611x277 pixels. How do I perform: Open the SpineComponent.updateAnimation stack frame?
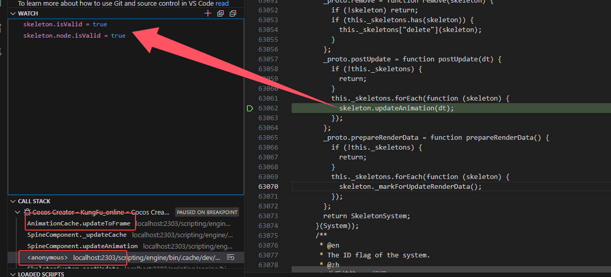[x=126, y=246]
